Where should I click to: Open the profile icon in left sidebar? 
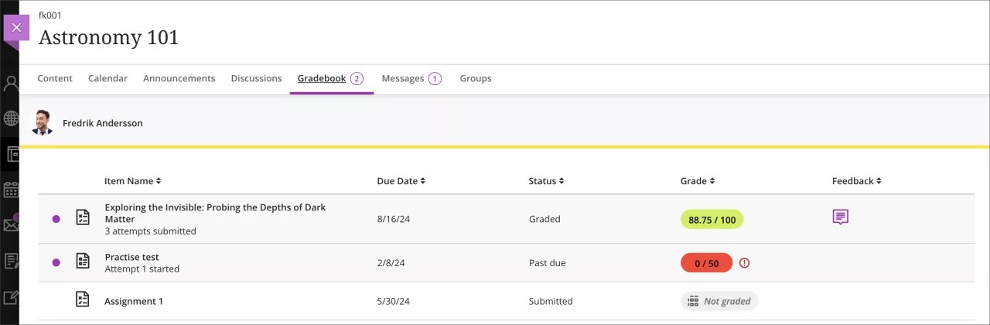coord(10,84)
